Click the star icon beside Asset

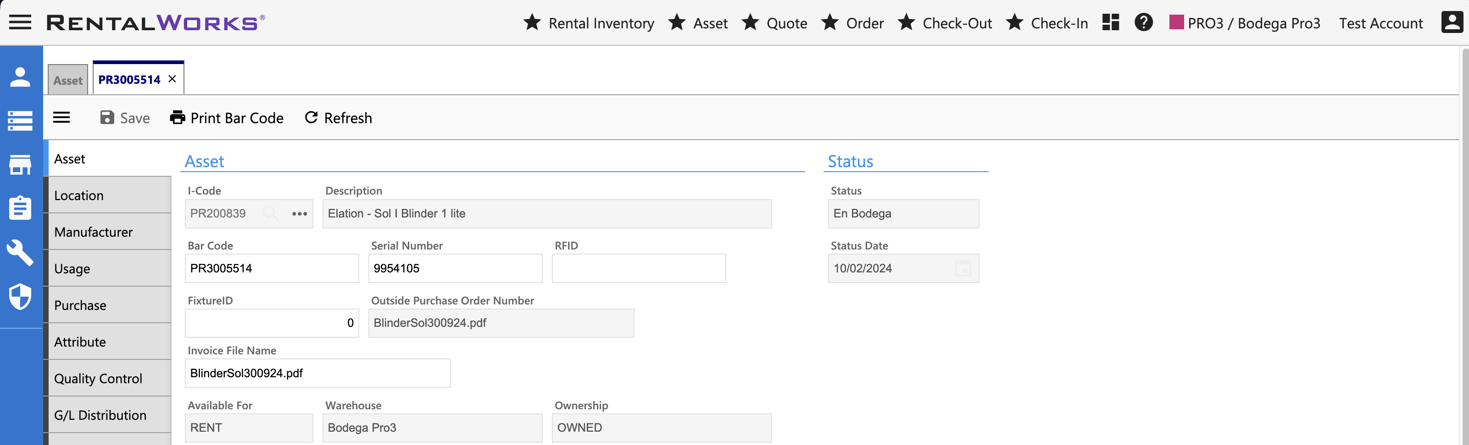[677, 23]
